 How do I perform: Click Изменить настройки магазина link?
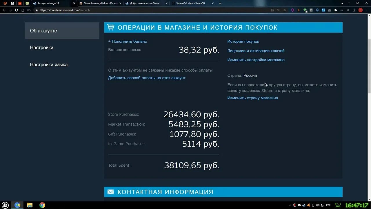pos(256,60)
